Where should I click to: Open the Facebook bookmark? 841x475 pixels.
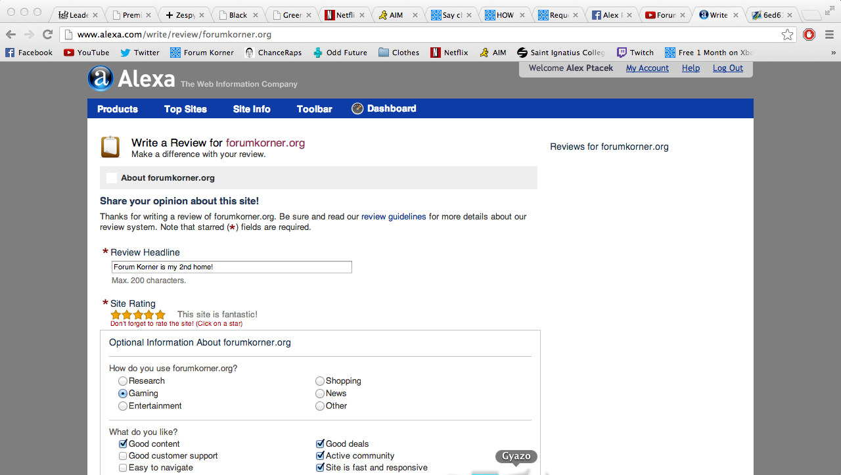tap(29, 53)
